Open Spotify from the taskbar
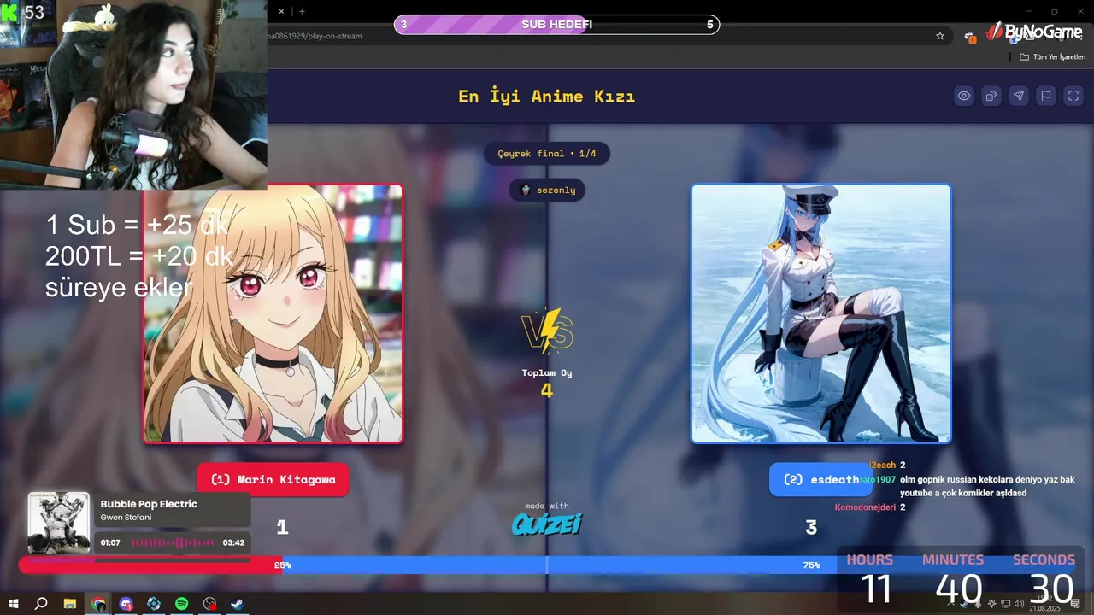 click(x=182, y=604)
